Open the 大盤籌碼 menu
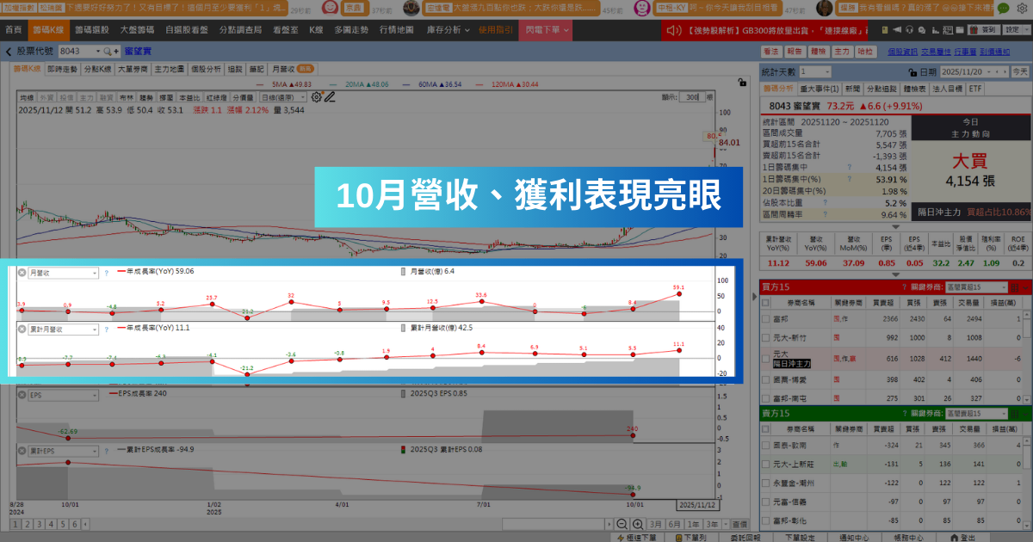The width and height of the screenshot is (1033, 542). [x=138, y=29]
